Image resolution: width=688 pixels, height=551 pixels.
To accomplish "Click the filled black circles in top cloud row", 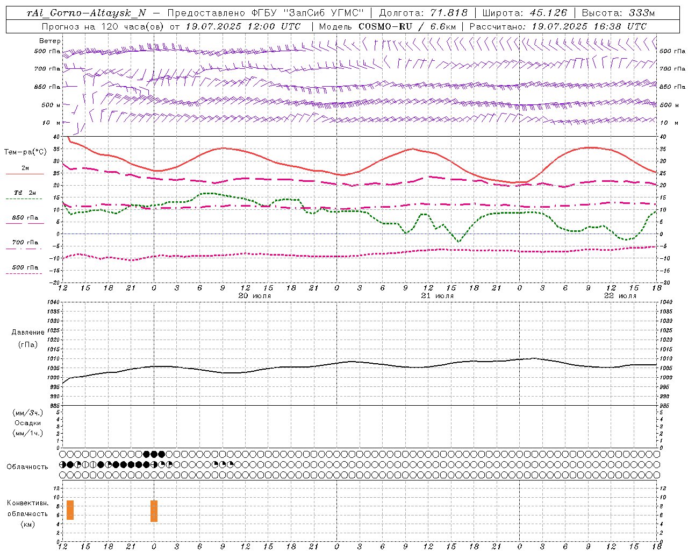I will coord(154,454).
